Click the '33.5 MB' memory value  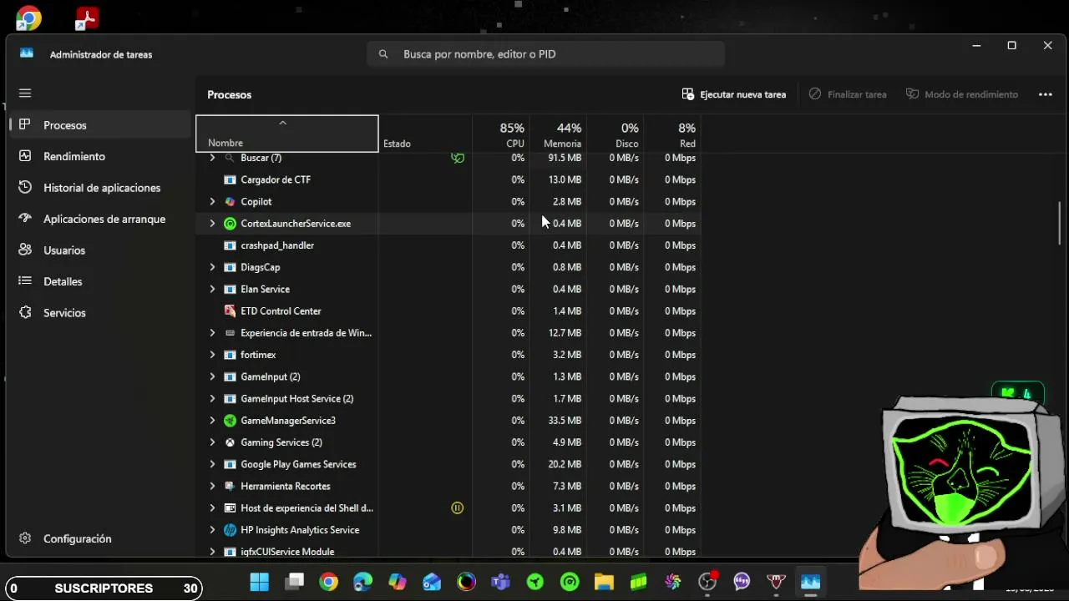[565, 421]
